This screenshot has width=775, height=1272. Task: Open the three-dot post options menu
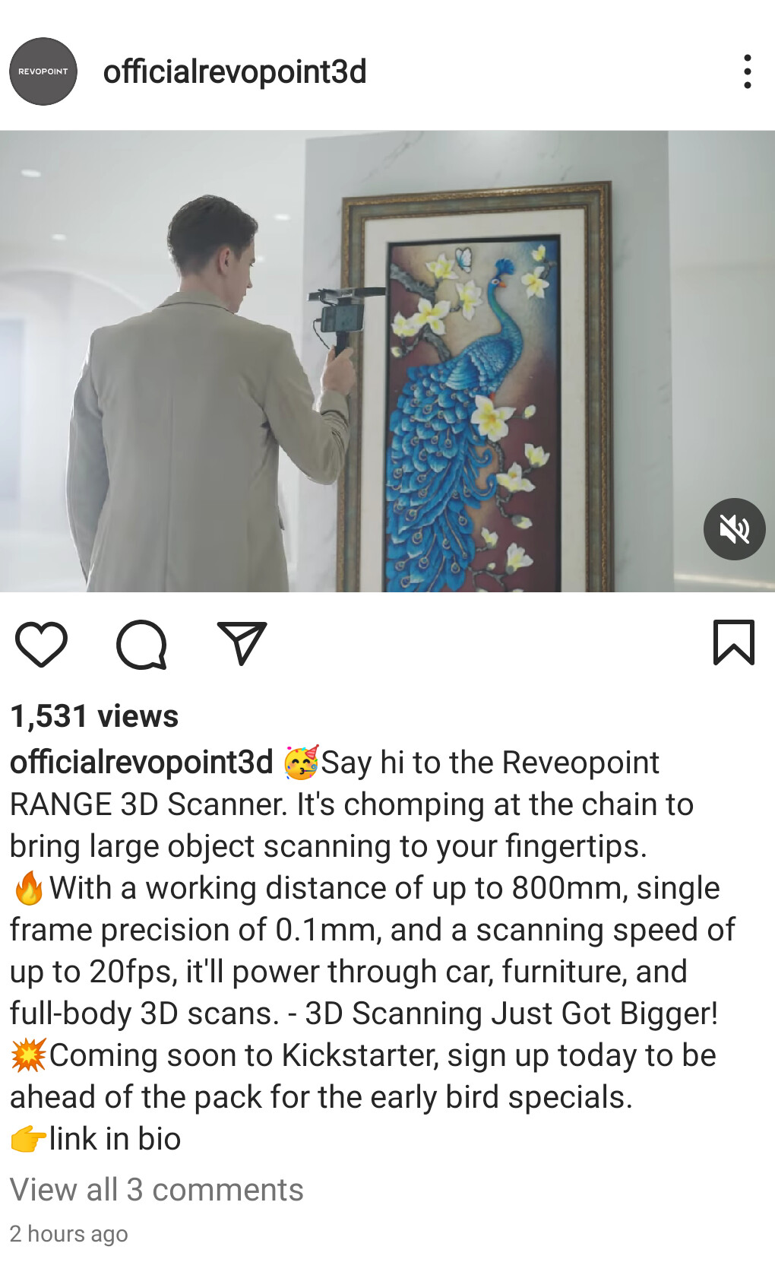(x=748, y=71)
